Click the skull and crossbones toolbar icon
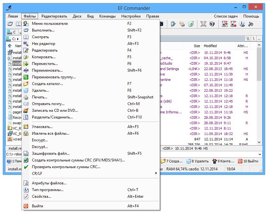 [x=203, y=24]
